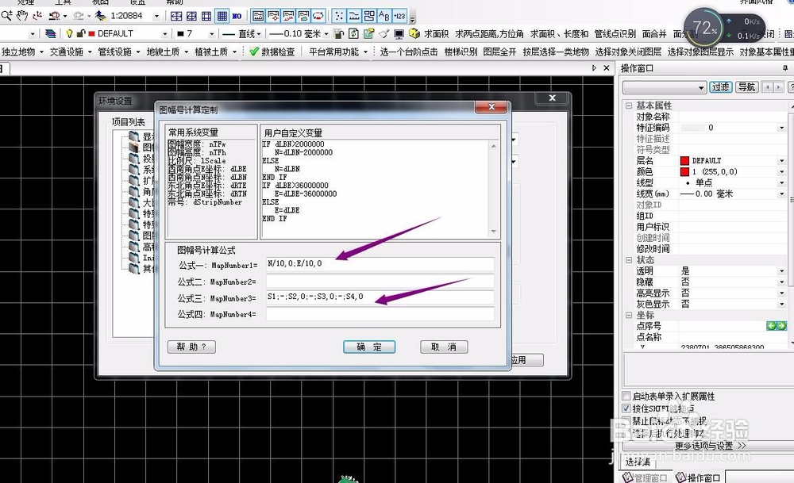The image size is (794, 483).
Task: Click the rotate-view tool icon
Action: tap(37, 16)
